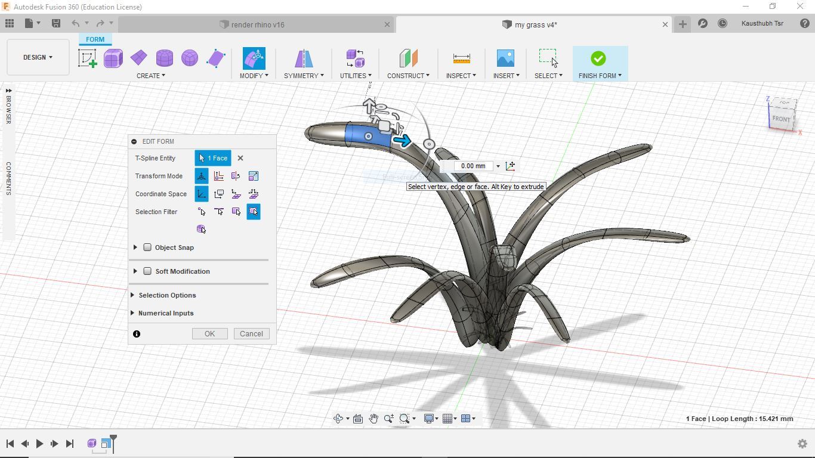Show info for Edit Form dialog

137,334
